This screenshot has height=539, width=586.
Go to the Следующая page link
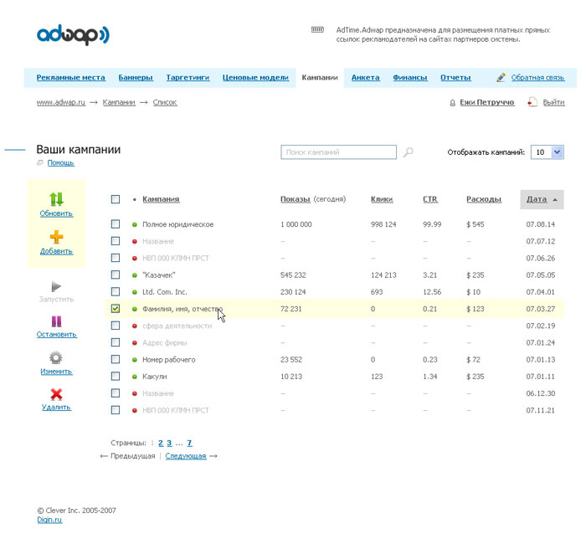tap(185, 456)
